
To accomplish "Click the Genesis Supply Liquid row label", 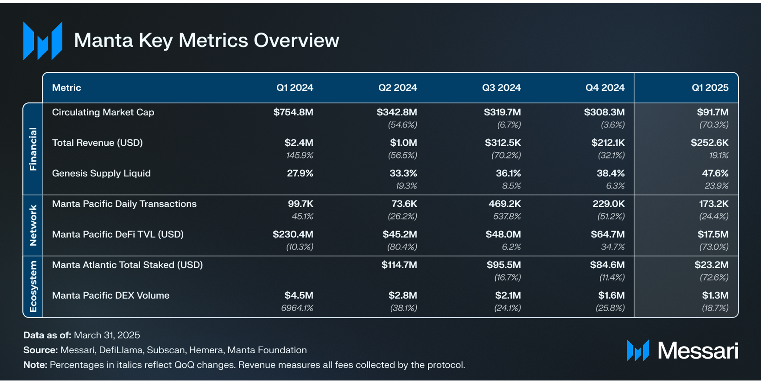I will (101, 173).
